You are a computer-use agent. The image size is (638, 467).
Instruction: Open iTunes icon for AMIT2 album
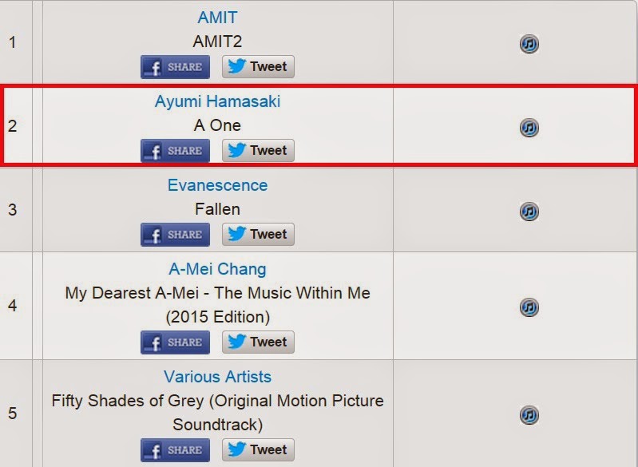click(529, 44)
